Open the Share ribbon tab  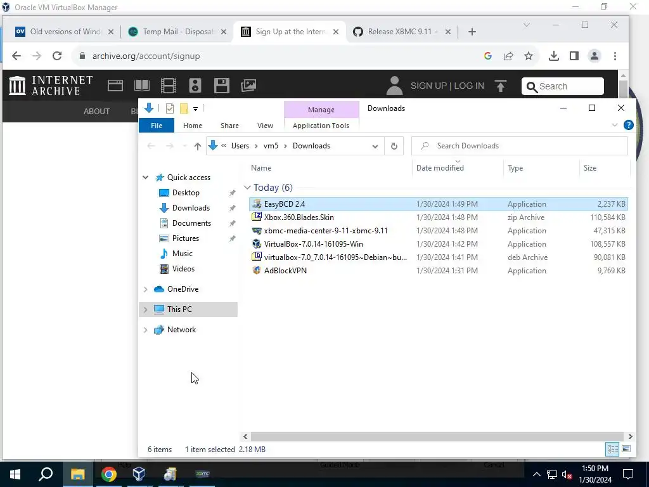pyautogui.click(x=229, y=126)
